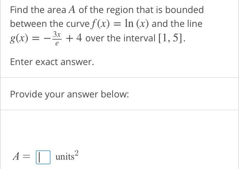This screenshot has width=239, height=169.
Task: Click the 'Enter exact answer.' instruction text
Action: click(52, 62)
